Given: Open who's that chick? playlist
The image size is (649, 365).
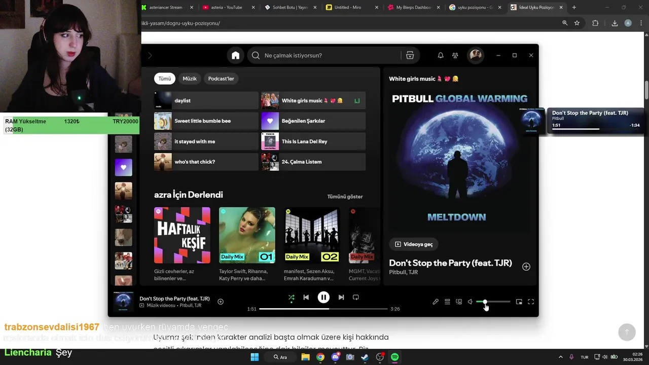Looking at the screenshot, I should pyautogui.click(x=206, y=162).
